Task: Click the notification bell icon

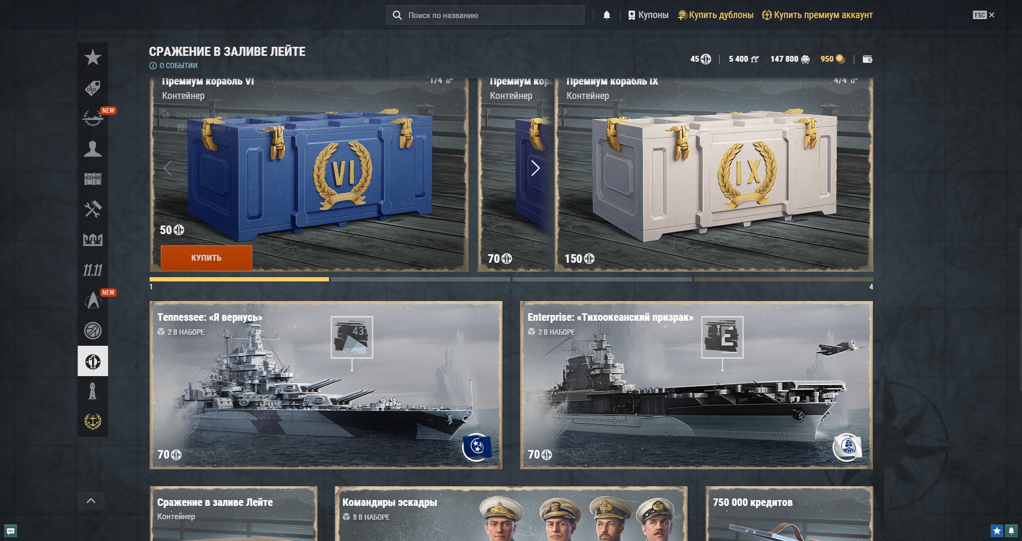Action: pos(607,15)
